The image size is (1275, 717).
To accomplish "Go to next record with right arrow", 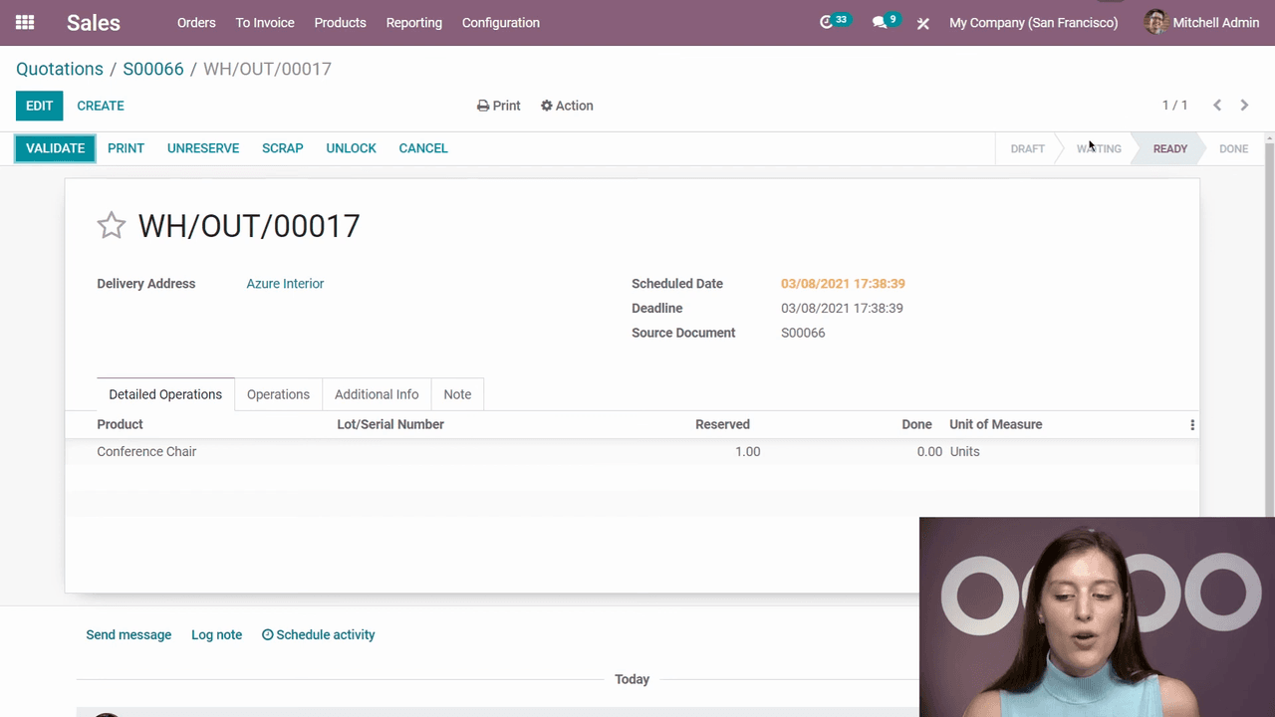I will point(1244,106).
